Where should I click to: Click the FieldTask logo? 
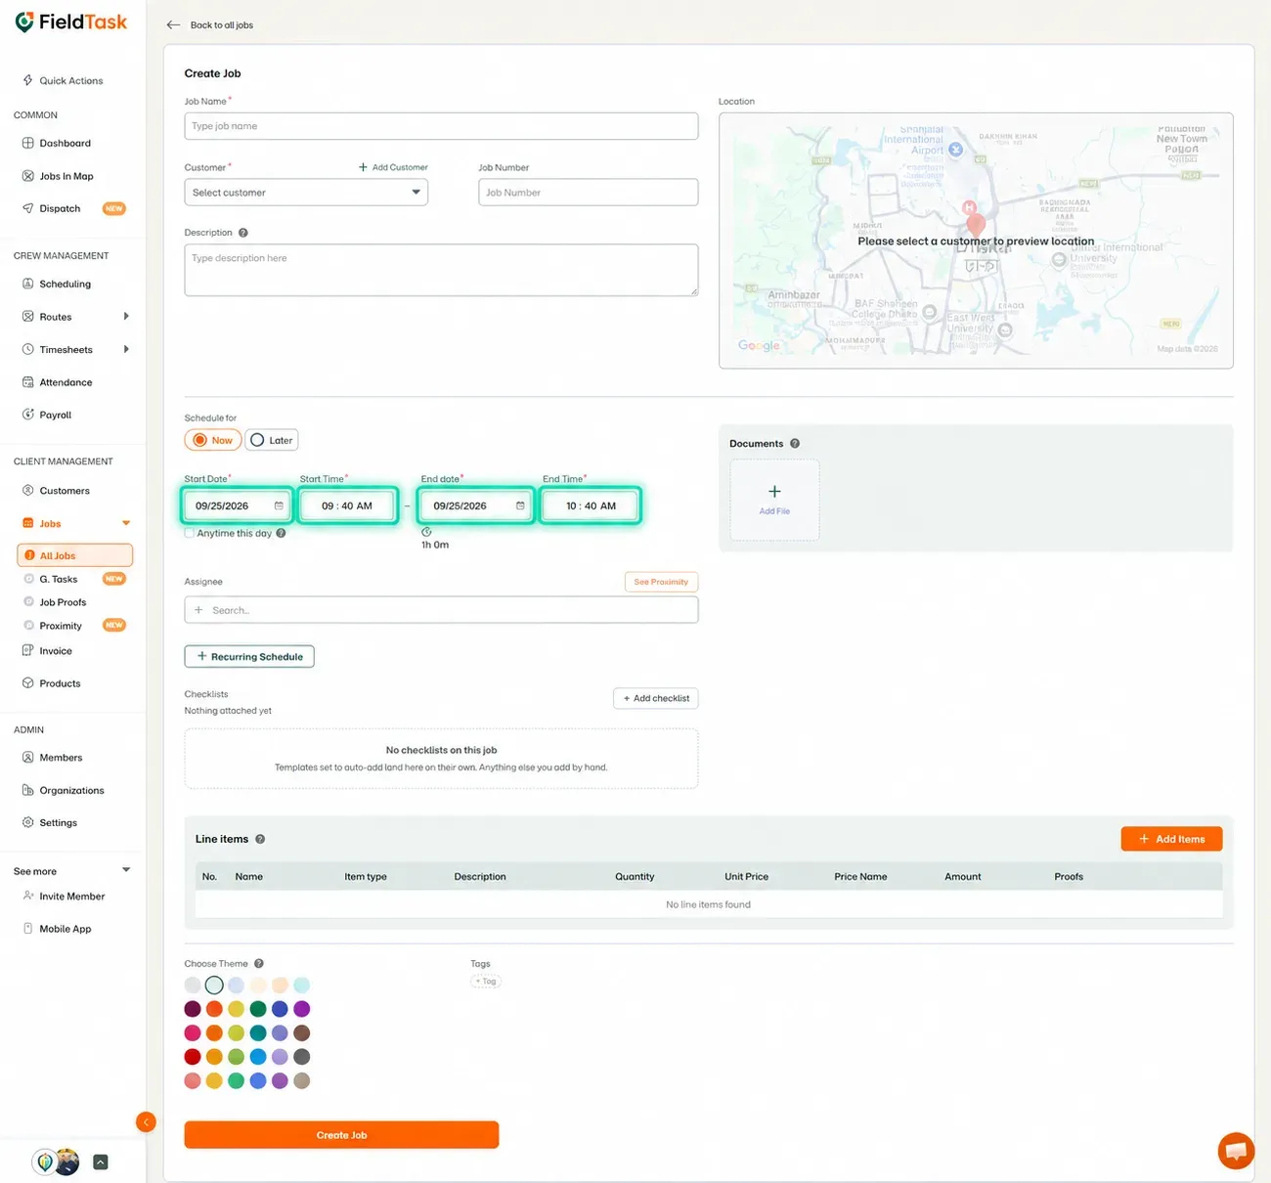pos(71,22)
